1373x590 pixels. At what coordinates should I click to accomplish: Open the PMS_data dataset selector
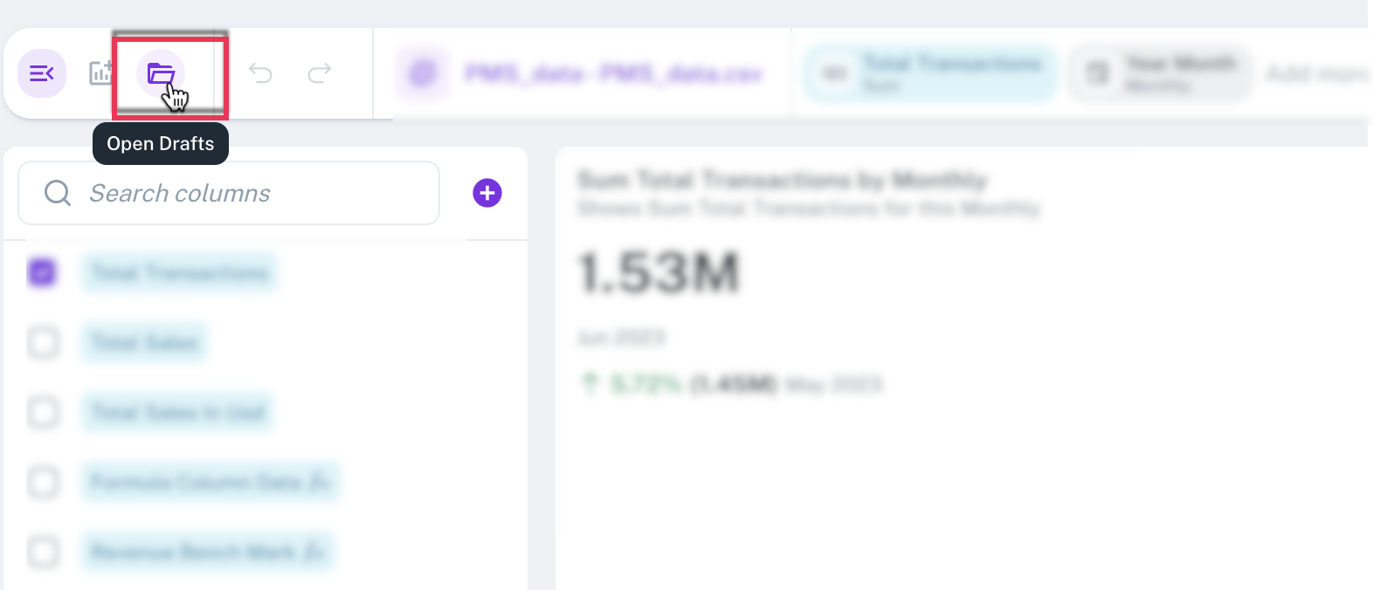[613, 73]
